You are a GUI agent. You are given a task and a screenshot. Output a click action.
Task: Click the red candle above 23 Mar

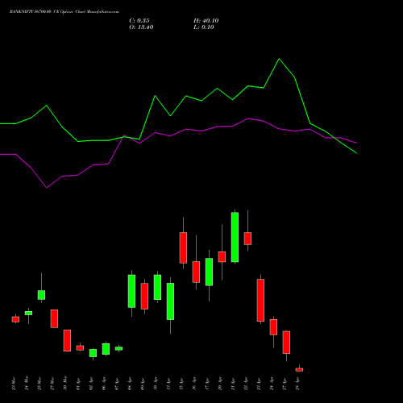(15, 319)
